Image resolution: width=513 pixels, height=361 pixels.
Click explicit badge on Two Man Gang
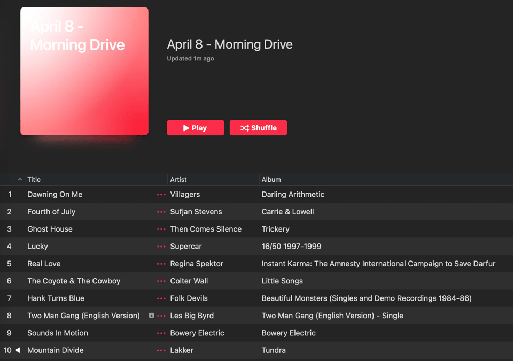[151, 316]
